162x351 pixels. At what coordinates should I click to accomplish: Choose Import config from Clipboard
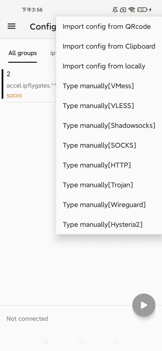tap(109, 46)
